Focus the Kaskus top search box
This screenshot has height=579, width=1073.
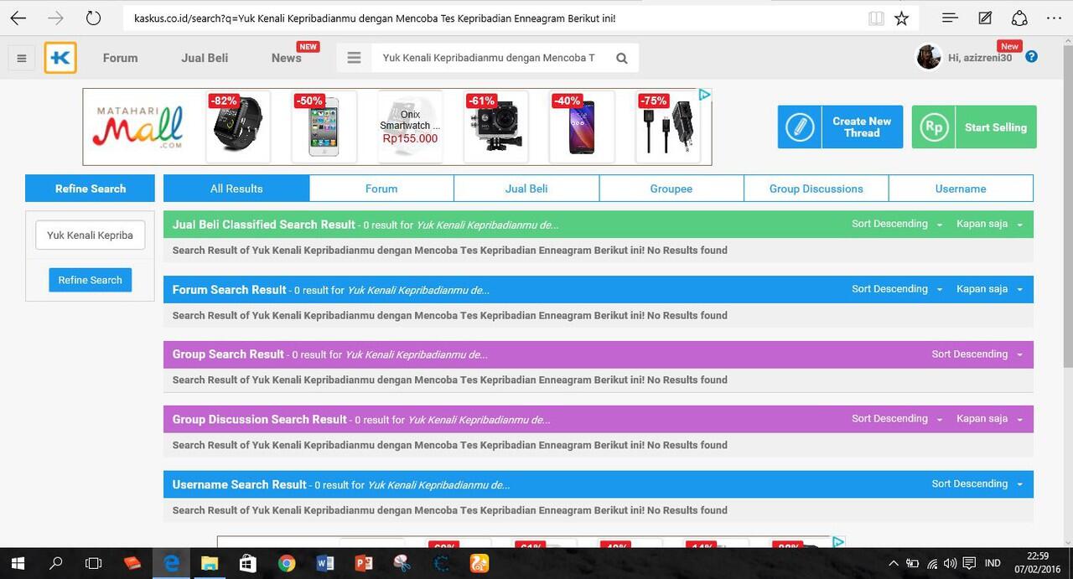coord(489,58)
